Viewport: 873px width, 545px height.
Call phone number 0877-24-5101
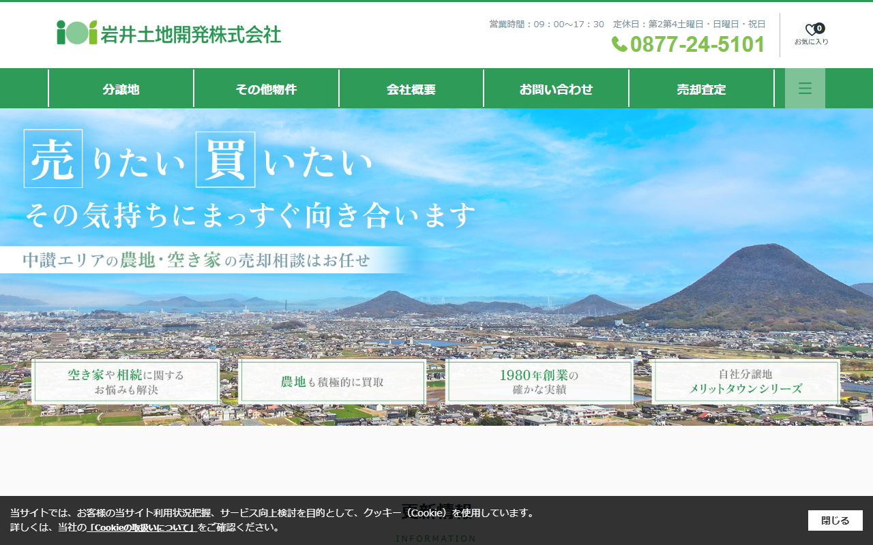click(x=697, y=44)
